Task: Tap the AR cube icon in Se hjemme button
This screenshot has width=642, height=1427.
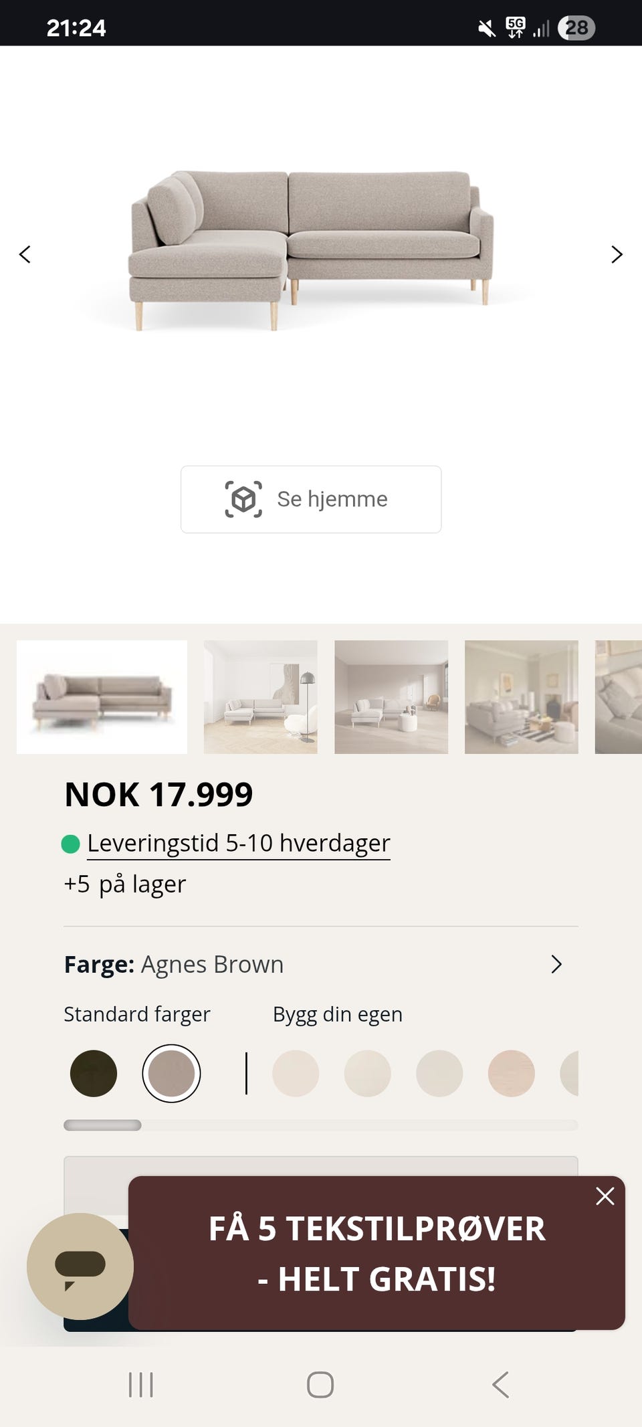Action: tap(243, 498)
